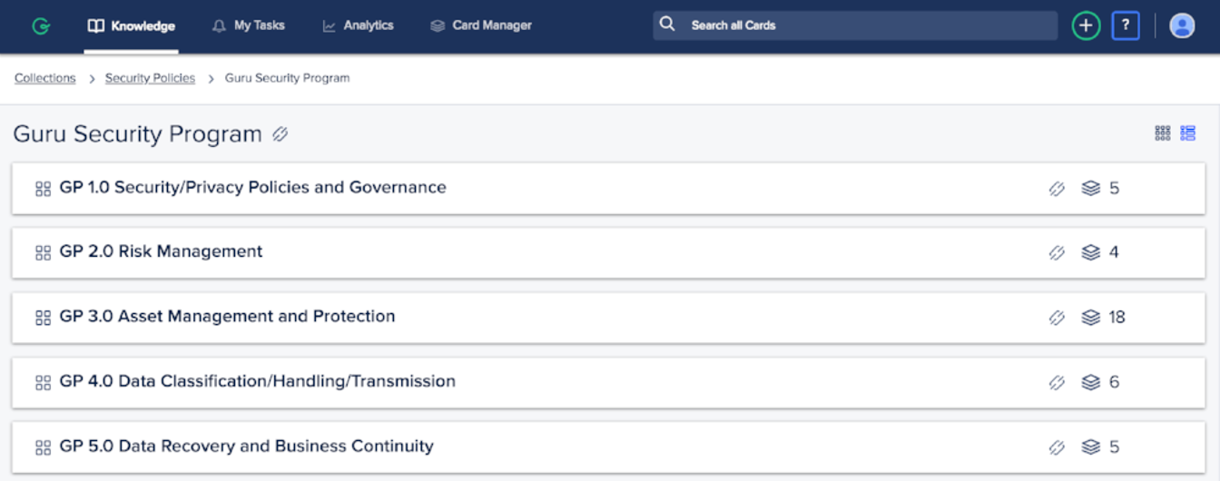
Task: Open the My Tasks tab
Action: [248, 25]
